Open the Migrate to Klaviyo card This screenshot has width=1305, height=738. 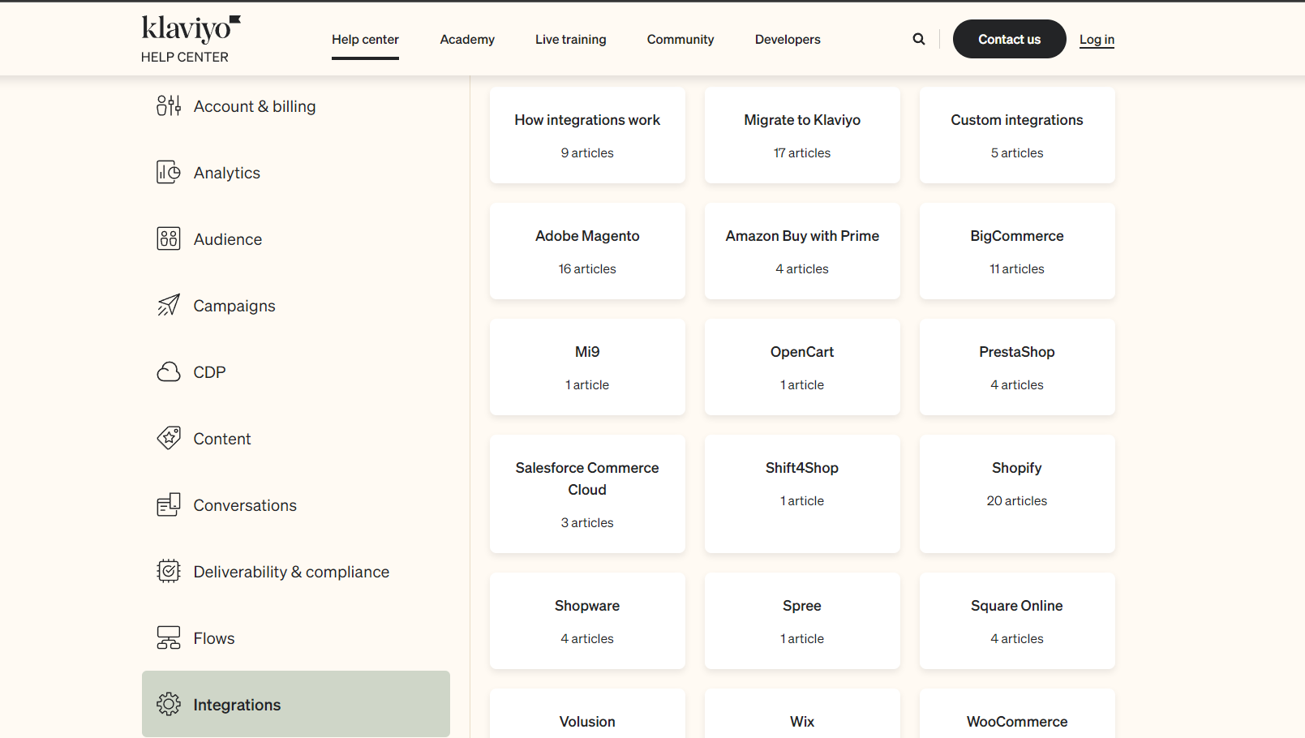tap(802, 135)
